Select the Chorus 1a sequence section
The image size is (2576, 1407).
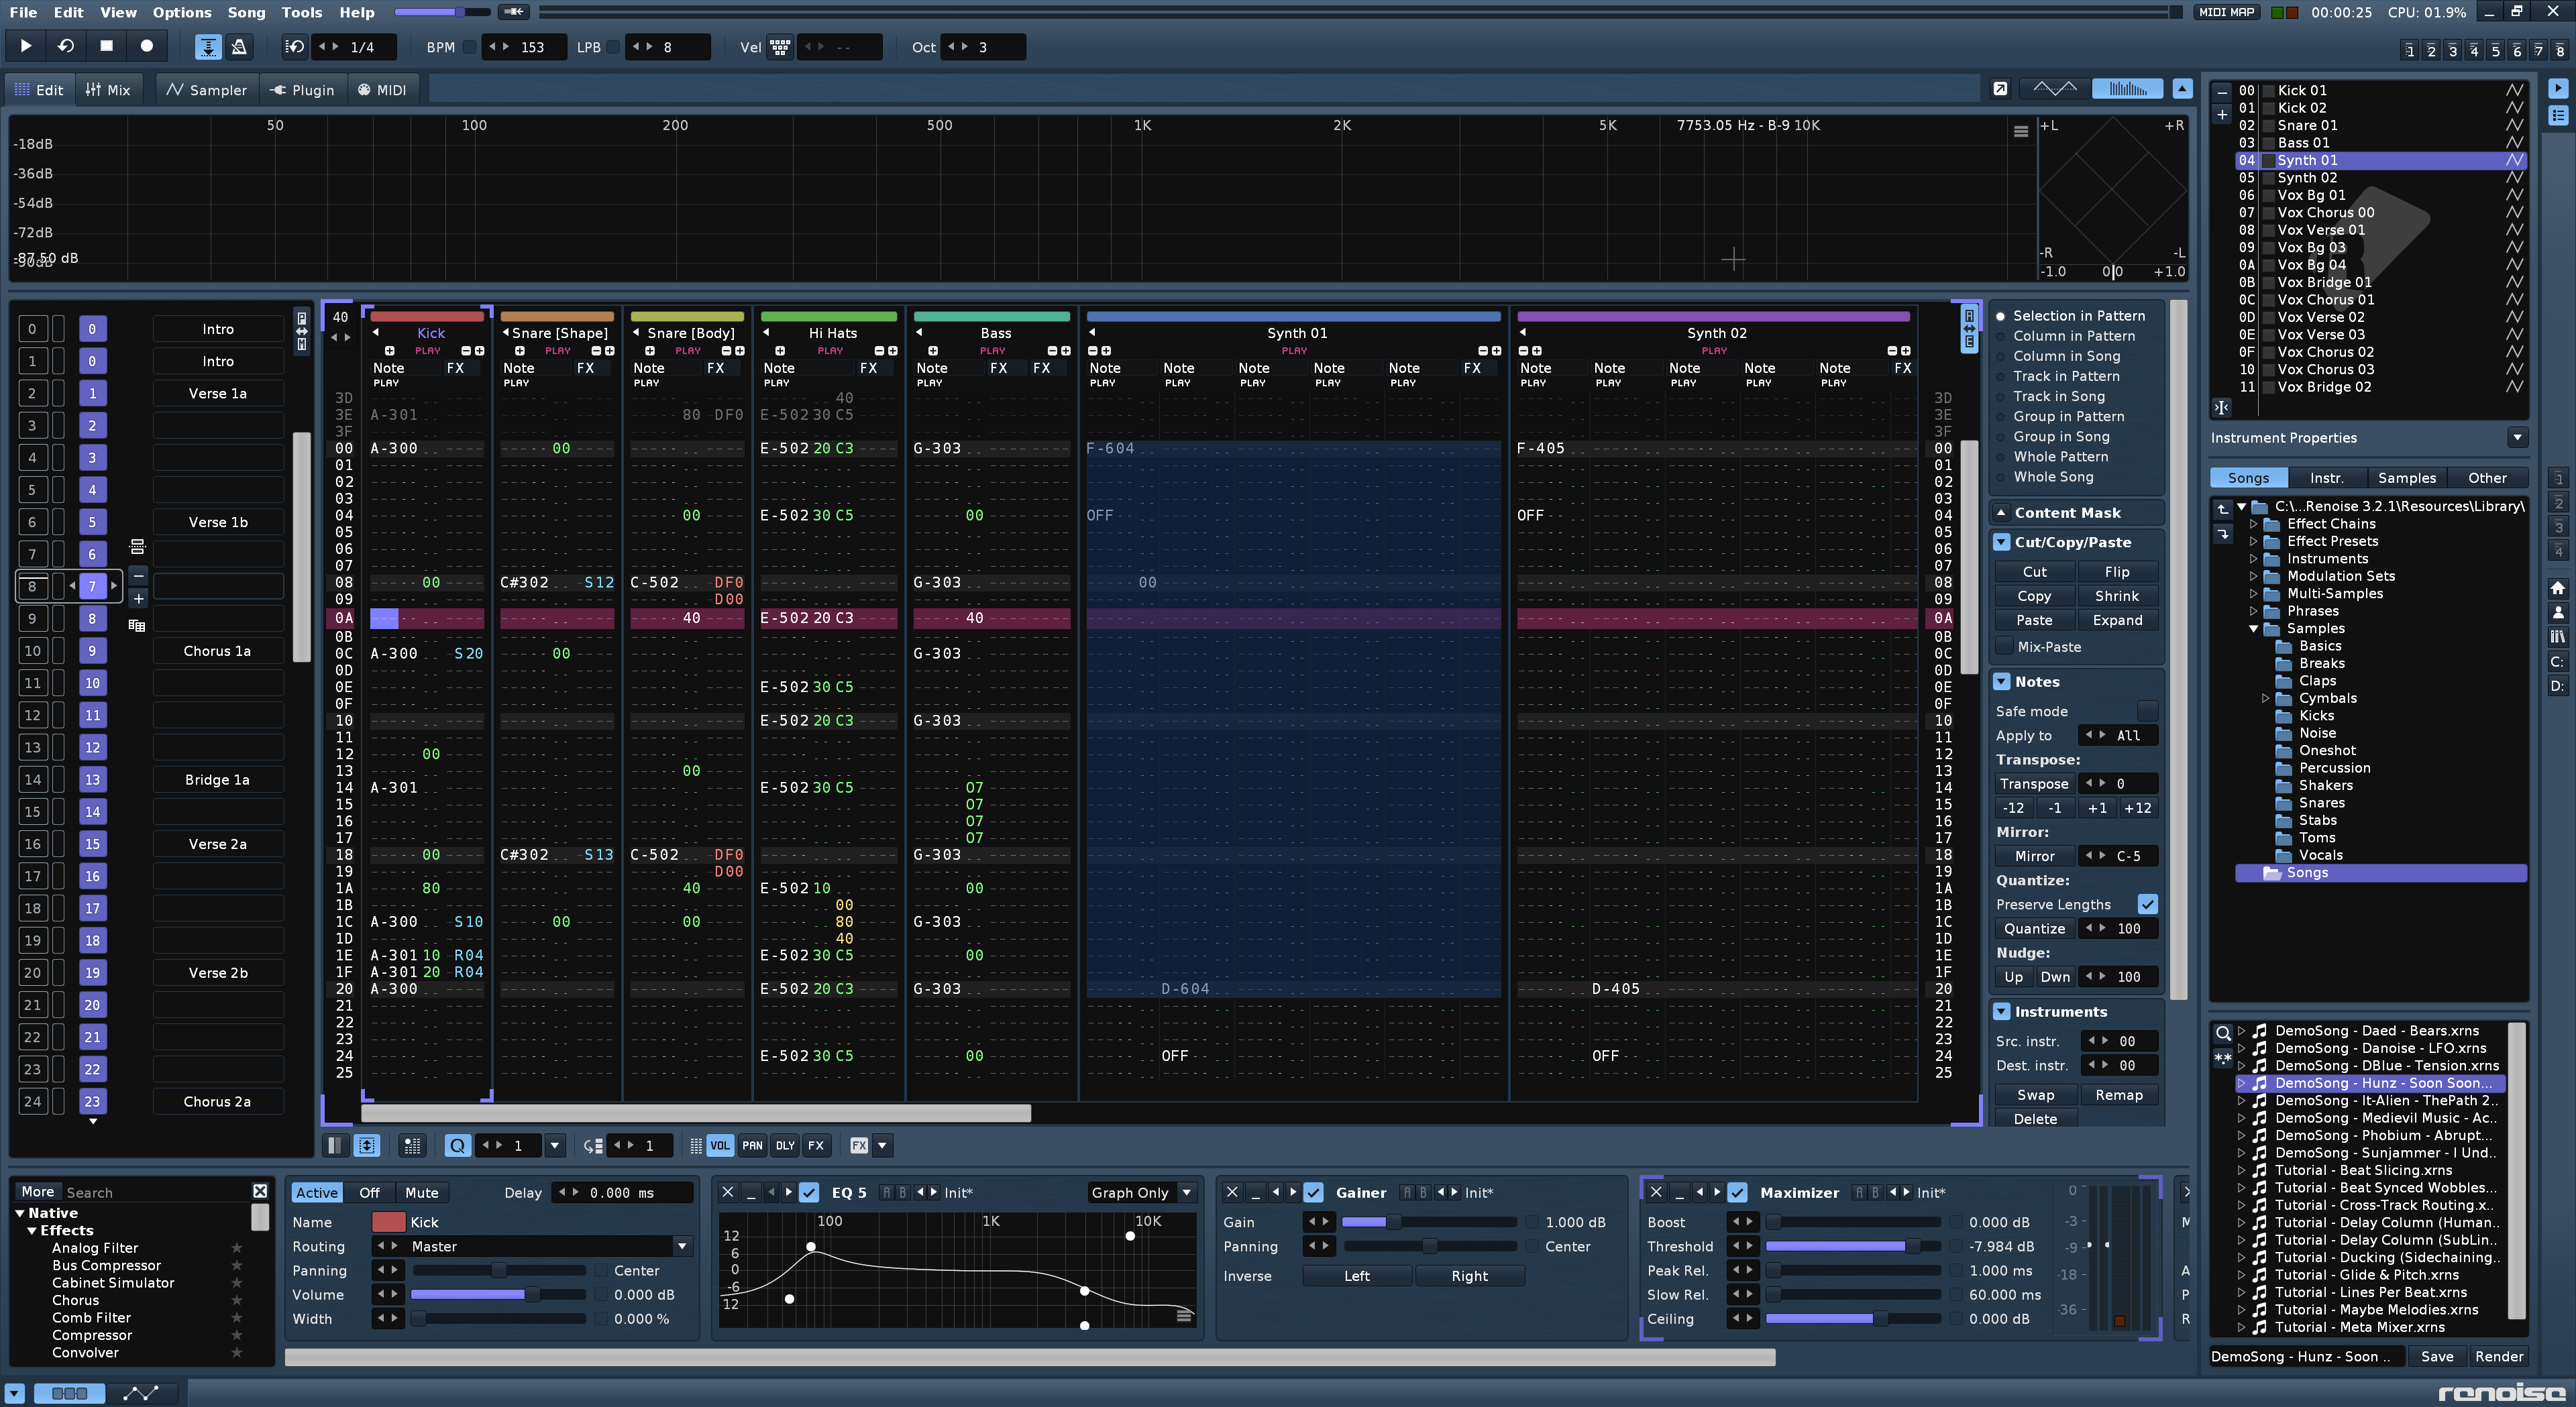coord(217,651)
